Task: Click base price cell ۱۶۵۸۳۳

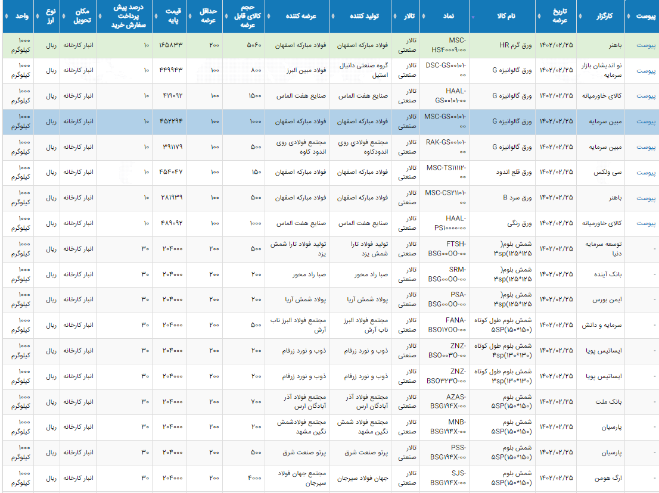Action: [169, 45]
